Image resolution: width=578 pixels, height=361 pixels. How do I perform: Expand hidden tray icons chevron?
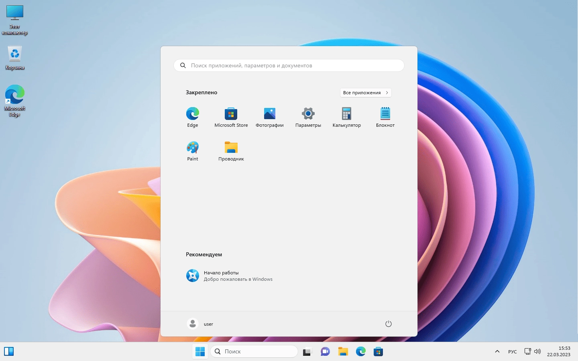tap(497, 351)
